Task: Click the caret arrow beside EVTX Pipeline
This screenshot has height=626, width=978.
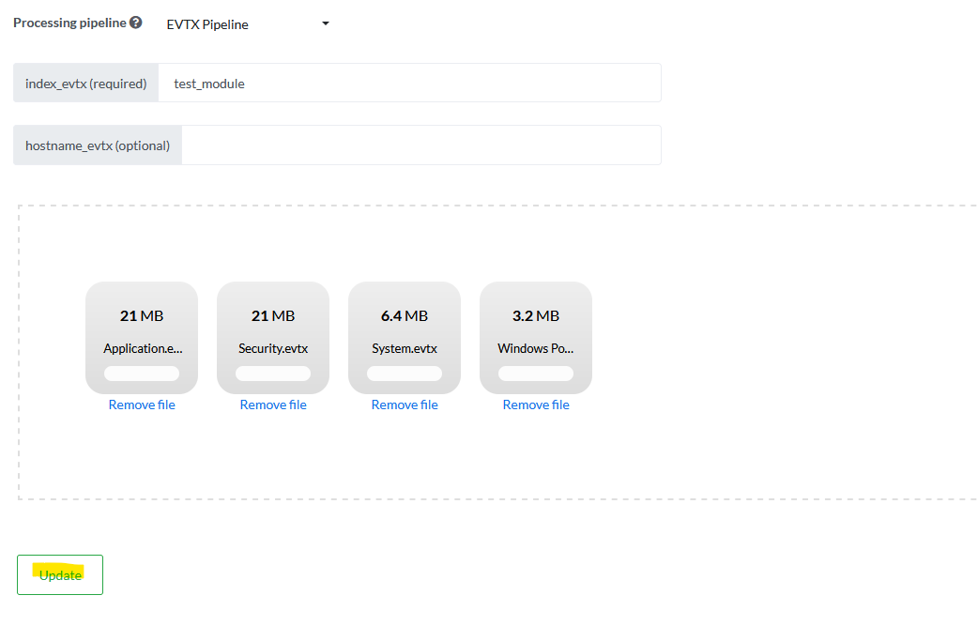Action: pyautogui.click(x=326, y=23)
